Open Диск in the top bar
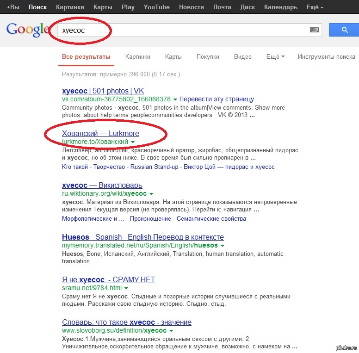The height and width of the screenshot is (353, 359). [248, 7]
